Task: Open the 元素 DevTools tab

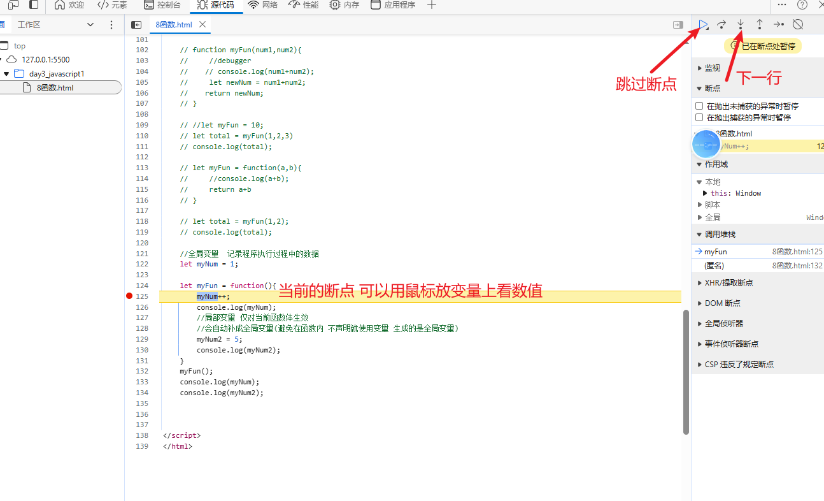Action: click(x=112, y=5)
